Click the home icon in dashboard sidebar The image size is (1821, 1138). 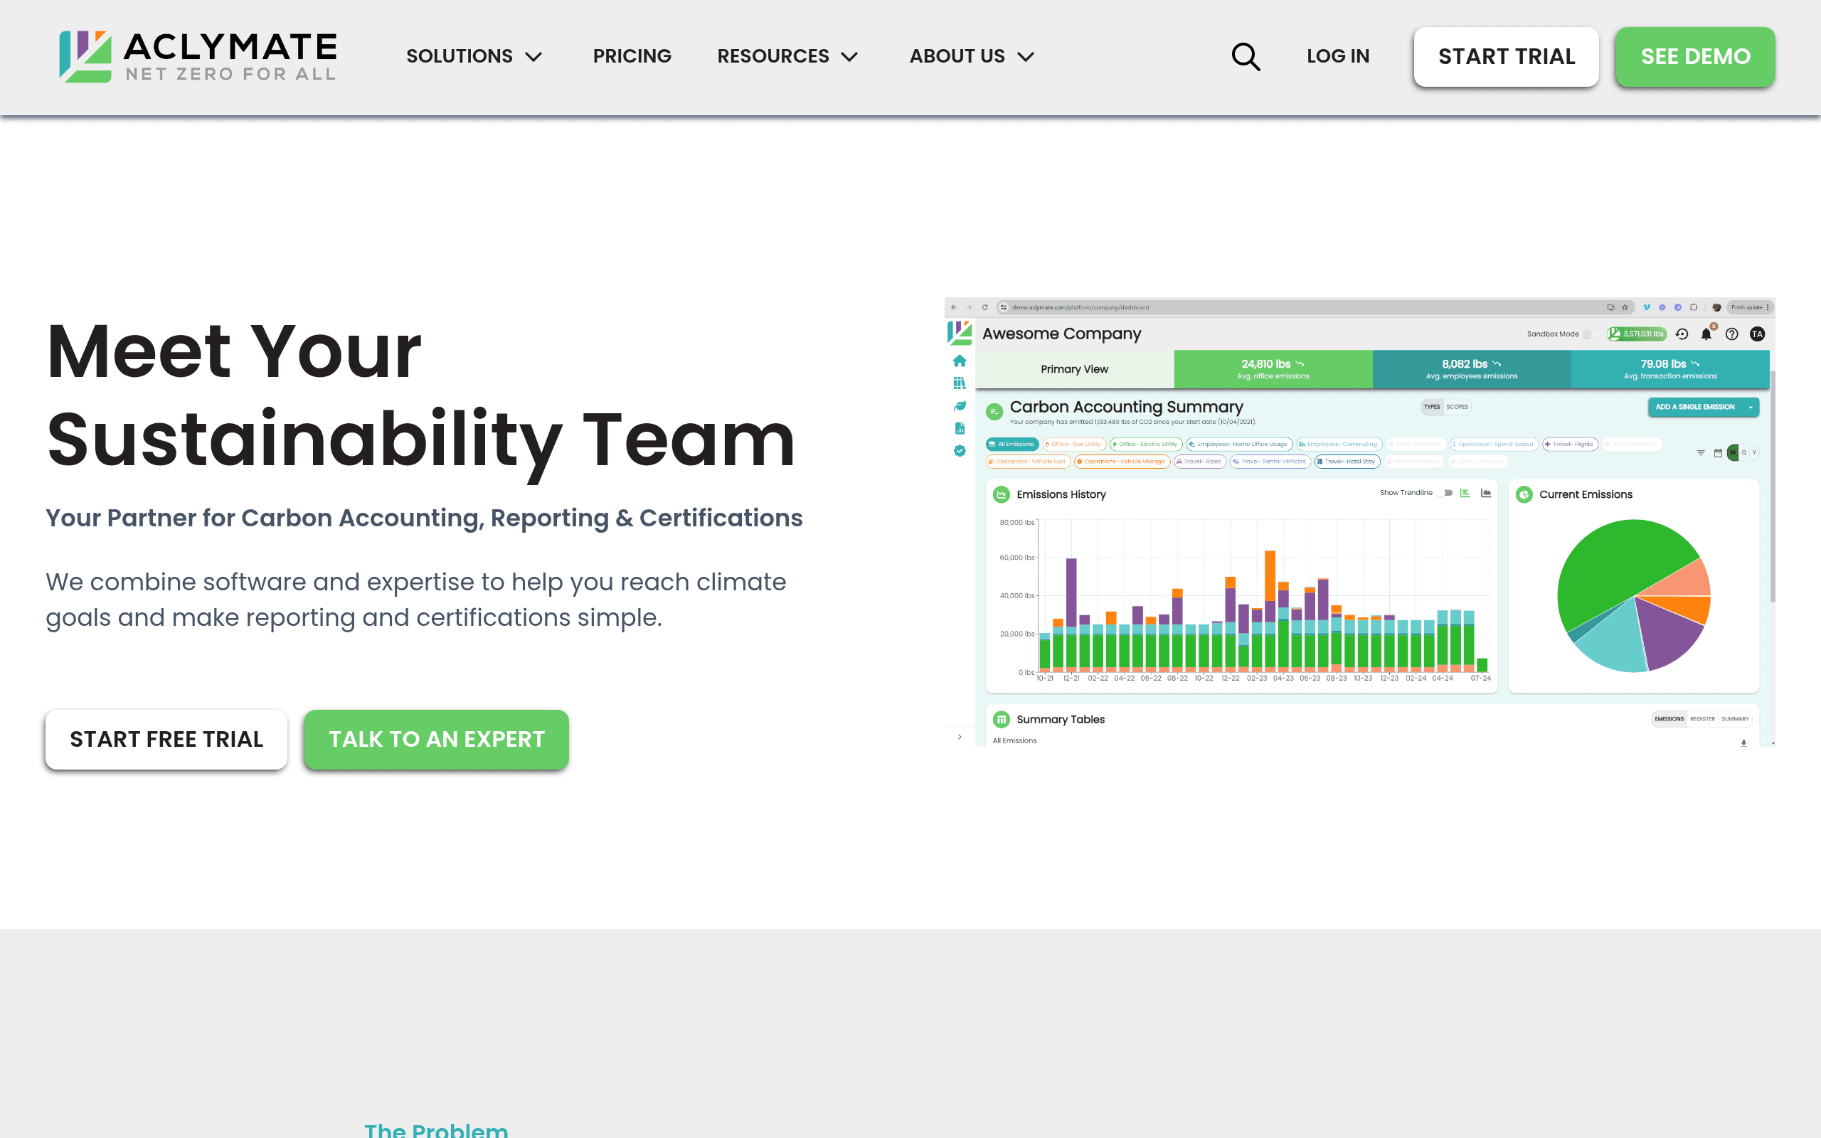[960, 361]
